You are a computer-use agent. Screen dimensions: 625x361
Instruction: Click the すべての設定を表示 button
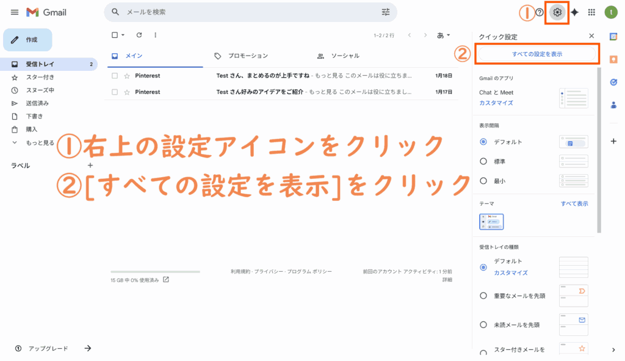point(536,54)
